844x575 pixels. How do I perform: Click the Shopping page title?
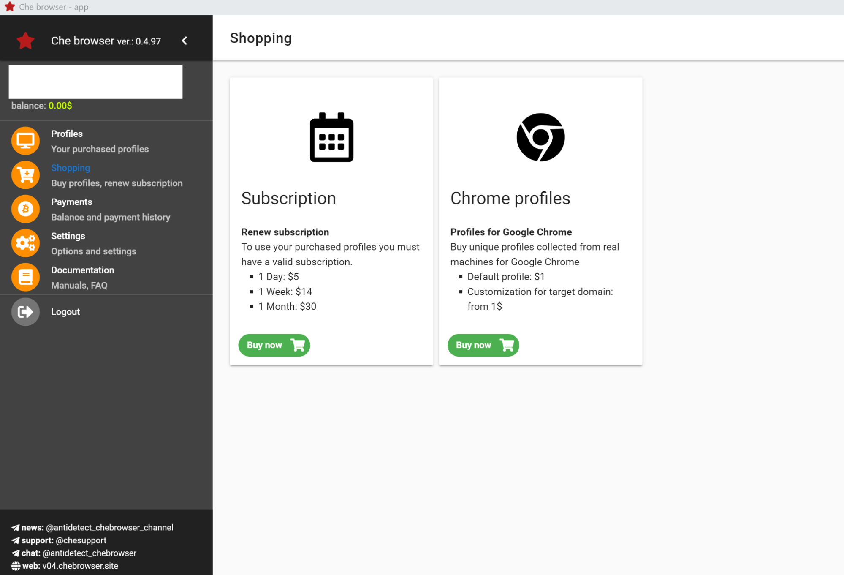click(261, 38)
